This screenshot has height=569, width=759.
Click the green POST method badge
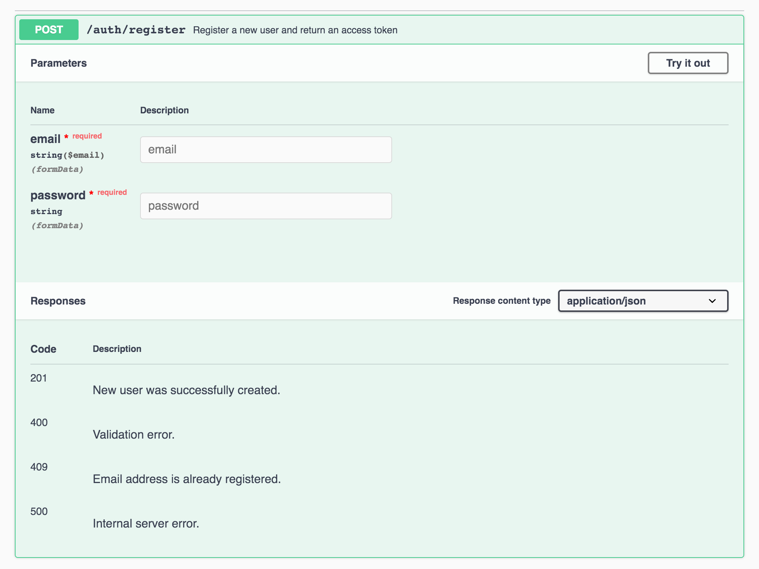pos(49,30)
